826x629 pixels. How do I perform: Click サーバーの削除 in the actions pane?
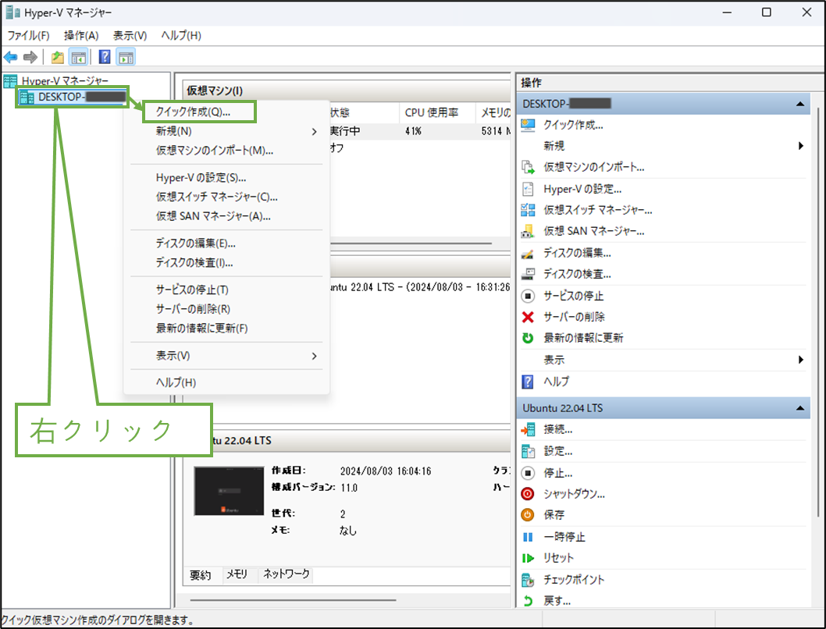click(x=577, y=316)
